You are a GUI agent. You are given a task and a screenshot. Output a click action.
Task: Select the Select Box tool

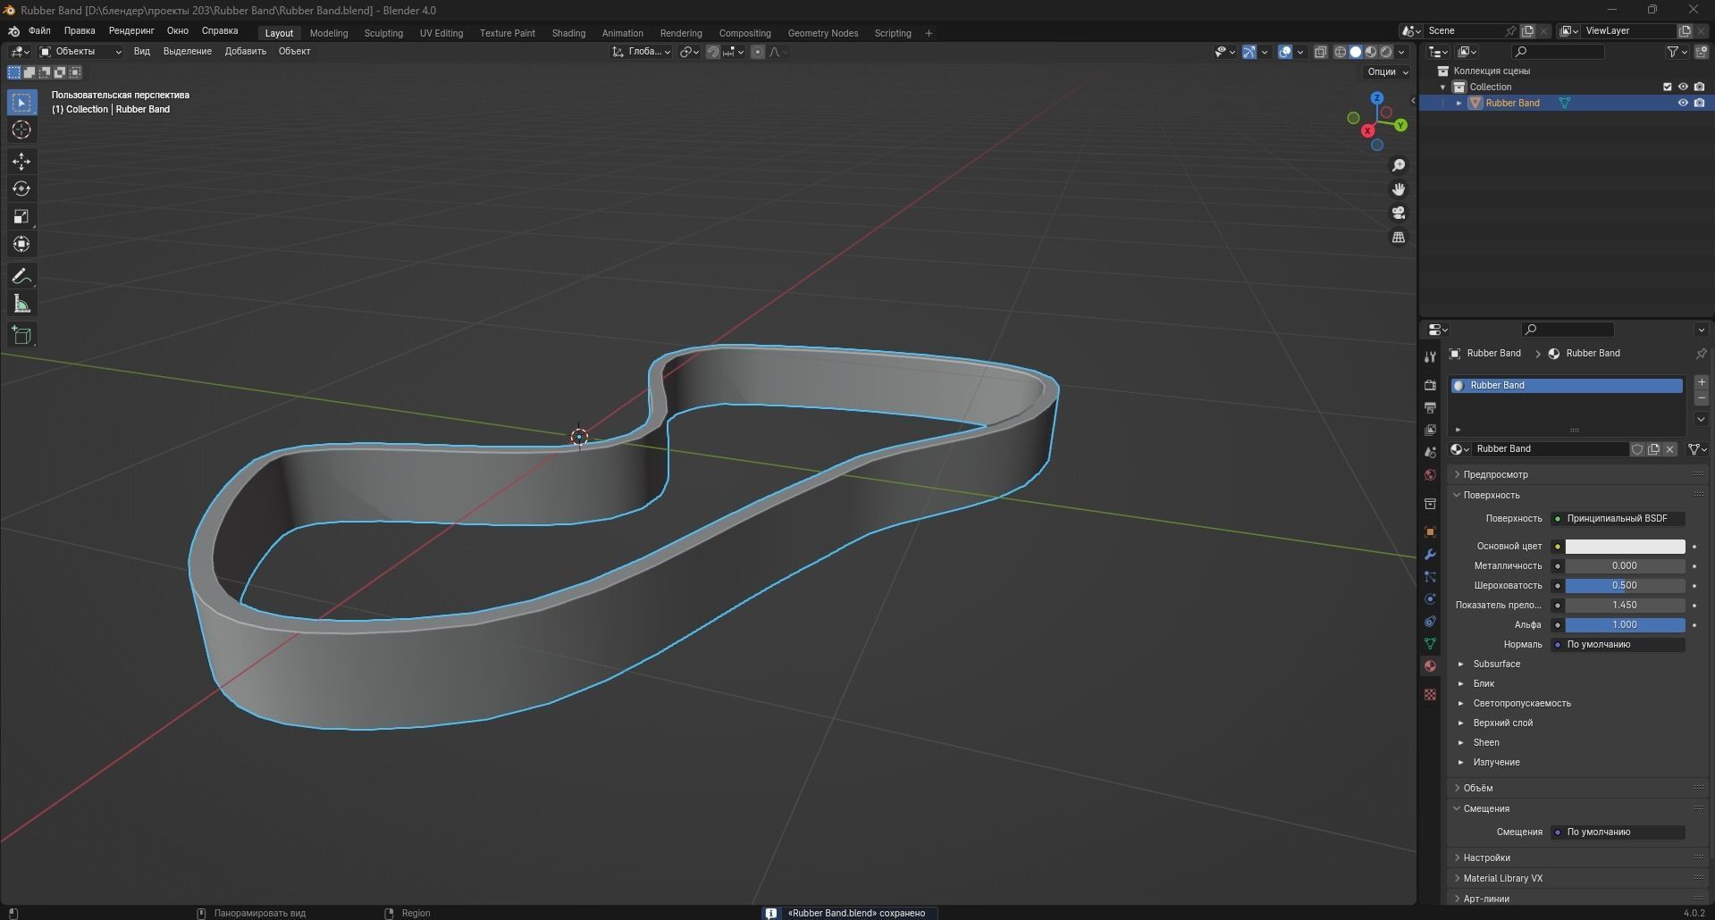point(22,103)
